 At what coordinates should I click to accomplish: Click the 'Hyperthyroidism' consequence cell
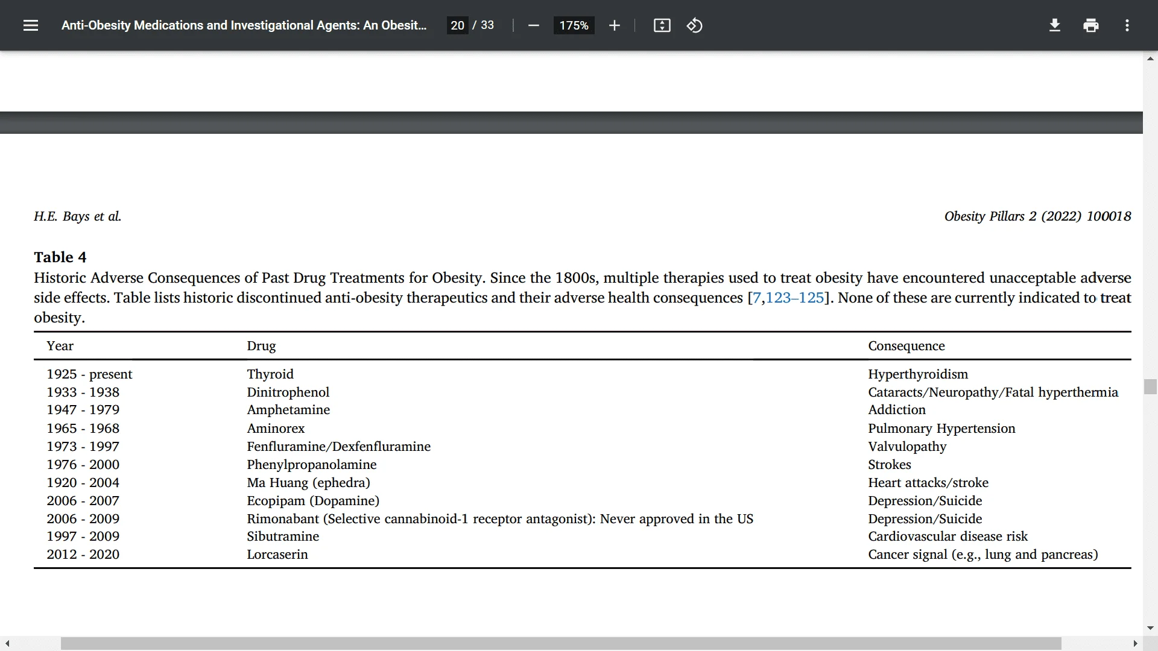click(917, 374)
